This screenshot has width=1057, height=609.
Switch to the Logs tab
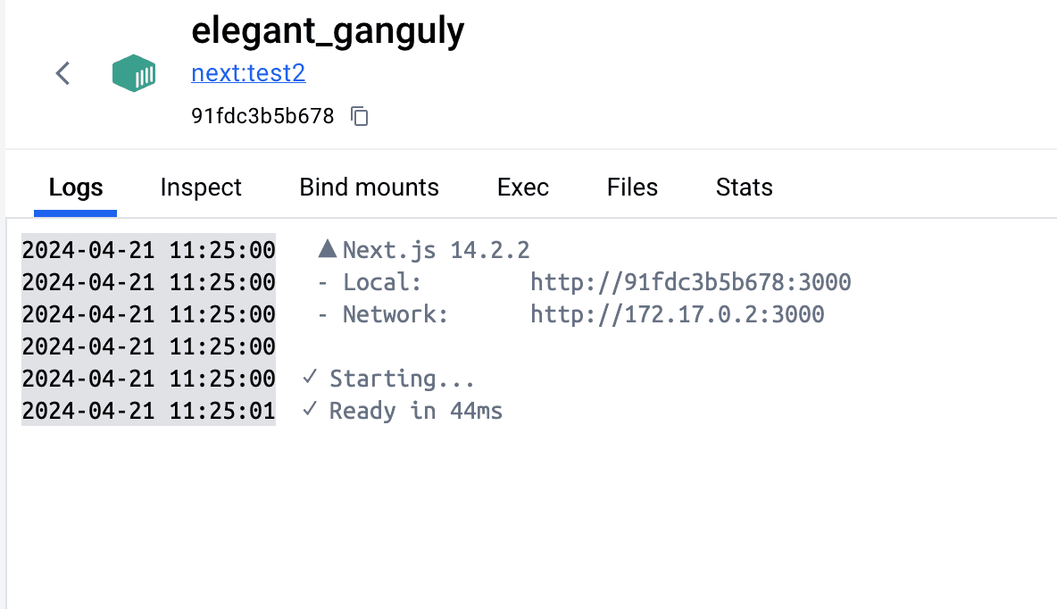coord(76,188)
